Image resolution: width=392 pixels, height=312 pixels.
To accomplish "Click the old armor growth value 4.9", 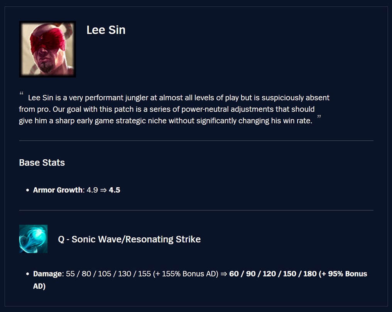I will (x=92, y=190).
